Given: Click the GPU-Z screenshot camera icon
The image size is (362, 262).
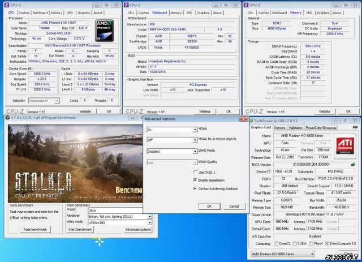Looking at the screenshot, I should (x=355, y=127).
